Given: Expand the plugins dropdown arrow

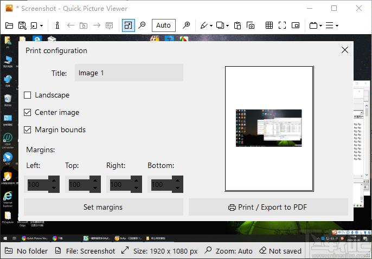Looking at the screenshot, I should coord(320,25).
